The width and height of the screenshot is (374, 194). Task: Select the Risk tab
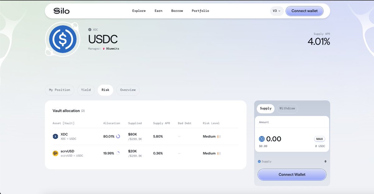point(105,90)
